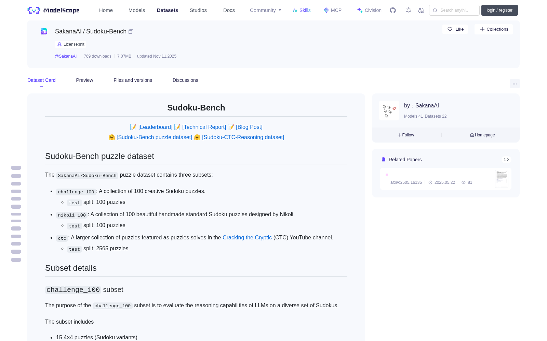Like the dataset with the heart button
547x341 pixels.
[455, 29]
